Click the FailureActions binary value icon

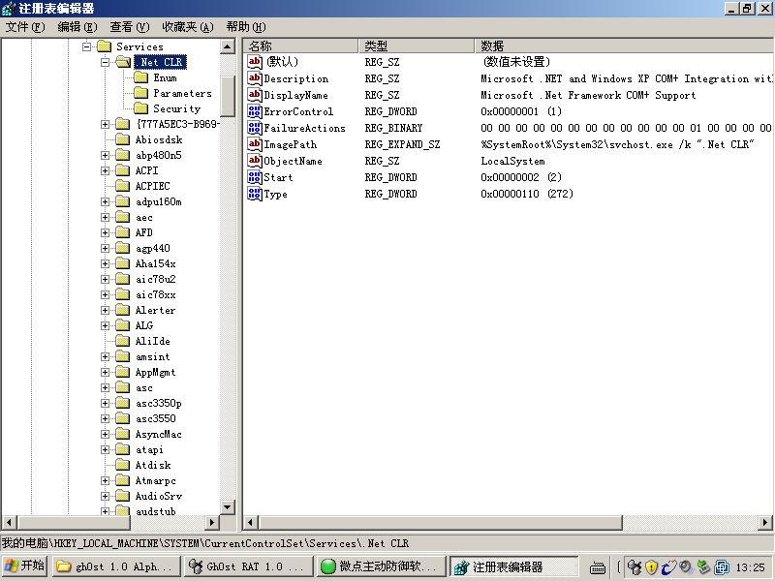(x=255, y=128)
